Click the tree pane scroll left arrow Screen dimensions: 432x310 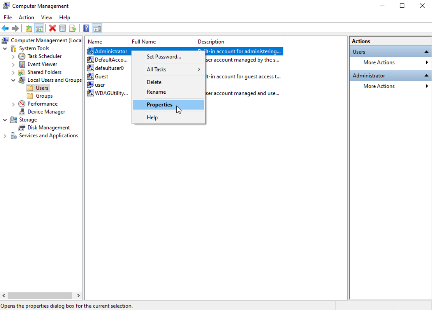tap(4, 296)
